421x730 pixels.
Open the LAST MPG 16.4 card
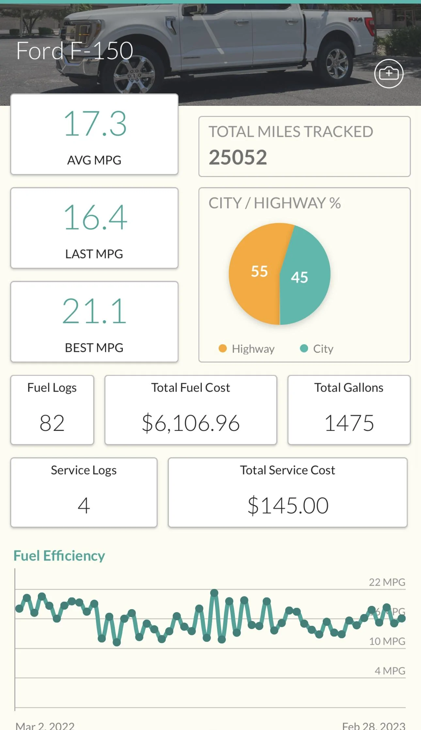click(x=94, y=228)
